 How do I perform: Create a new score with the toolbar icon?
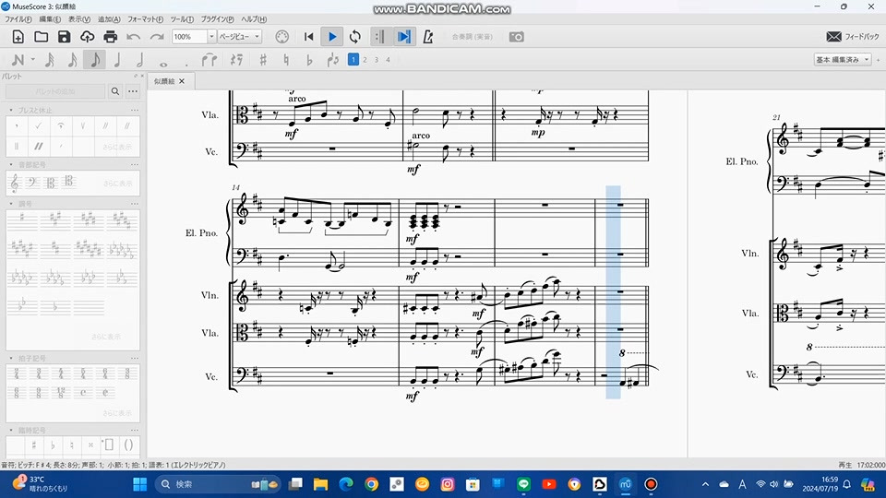[18, 37]
